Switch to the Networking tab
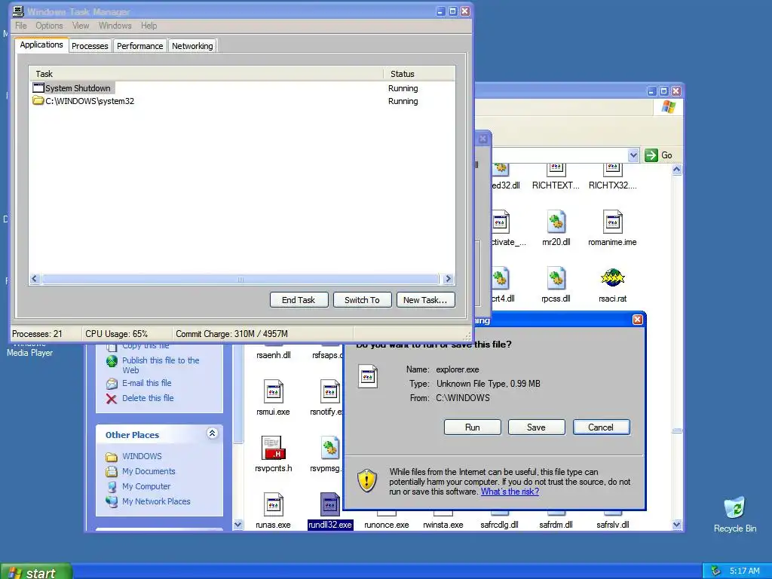Image resolution: width=772 pixels, height=579 pixels. click(192, 46)
